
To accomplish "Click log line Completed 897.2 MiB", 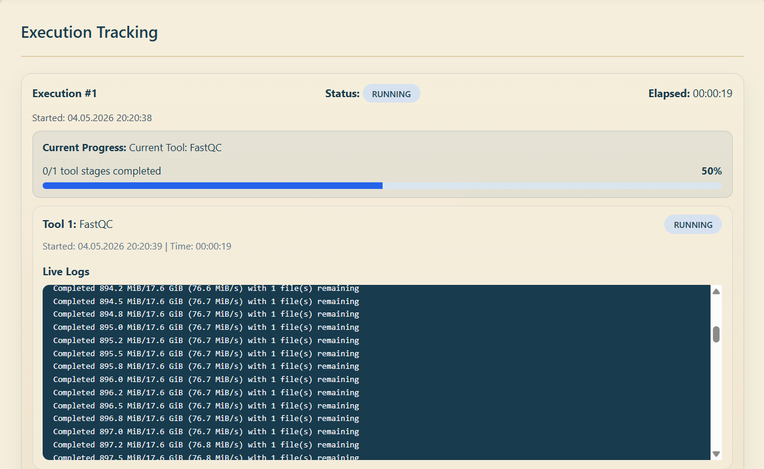I will click(206, 445).
